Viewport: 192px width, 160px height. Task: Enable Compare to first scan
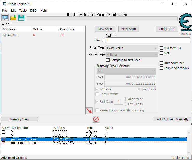pyautogui.click(x=108, y=60)
